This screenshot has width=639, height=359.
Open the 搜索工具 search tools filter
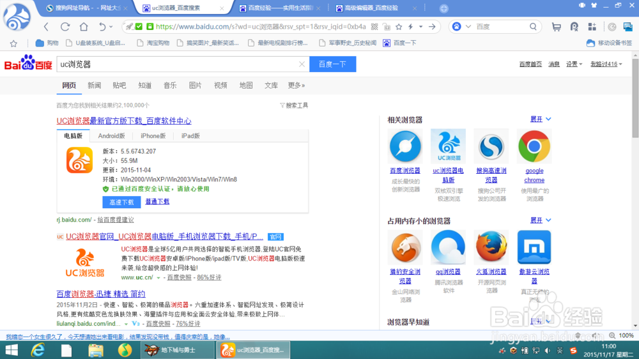[x=294, y=105]
